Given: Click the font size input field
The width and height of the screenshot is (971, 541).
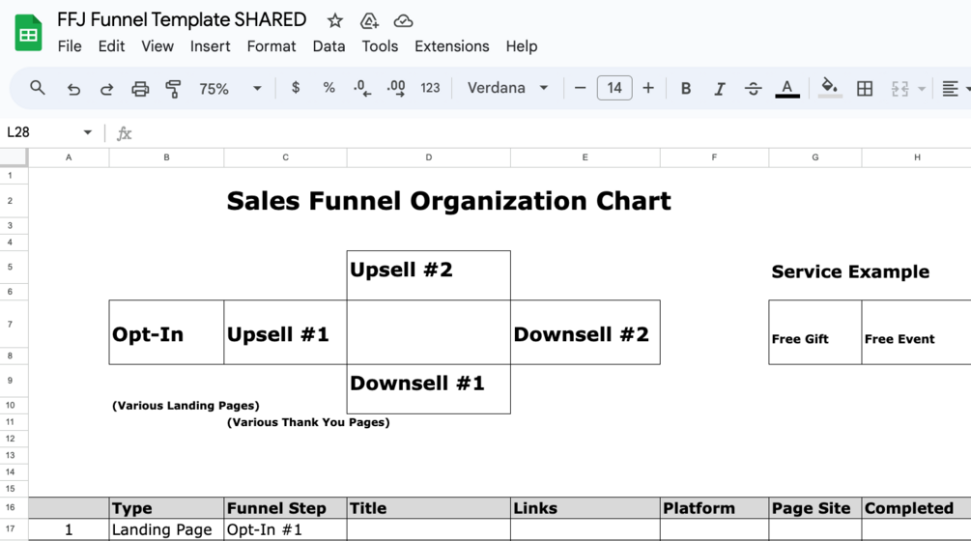Looking at the screenshot, I should click(614, 88).
